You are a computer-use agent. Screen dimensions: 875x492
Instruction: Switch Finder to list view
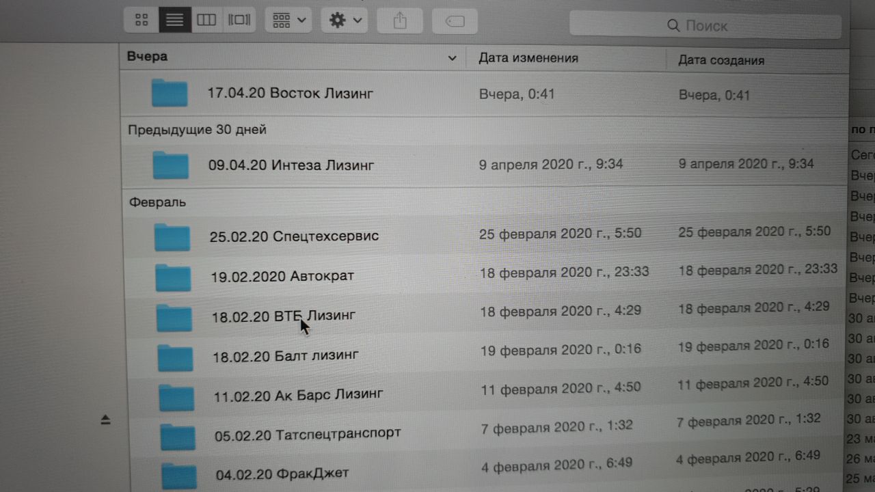click(175, 20)
